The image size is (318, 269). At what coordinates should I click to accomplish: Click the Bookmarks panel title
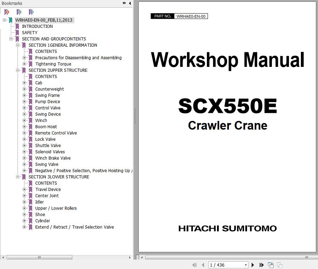tap(12, 3)
